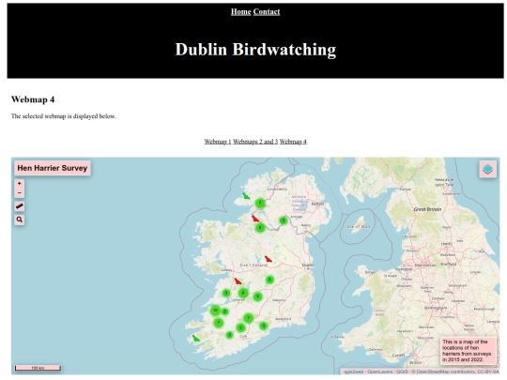Open the map search magnifier tool
The height and width of the screenshot is (380, 507).
[x=20, y=220]
